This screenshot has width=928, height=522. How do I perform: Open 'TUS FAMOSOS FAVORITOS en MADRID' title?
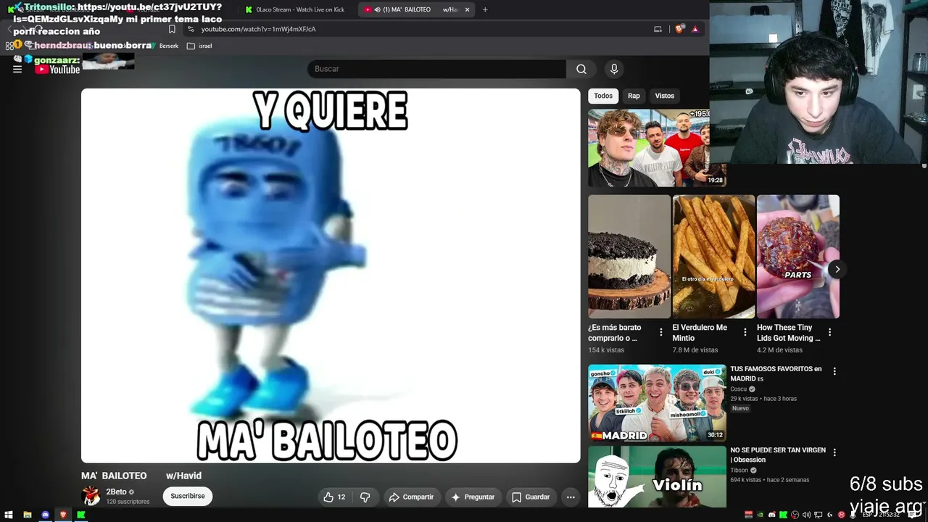point(776,373)
